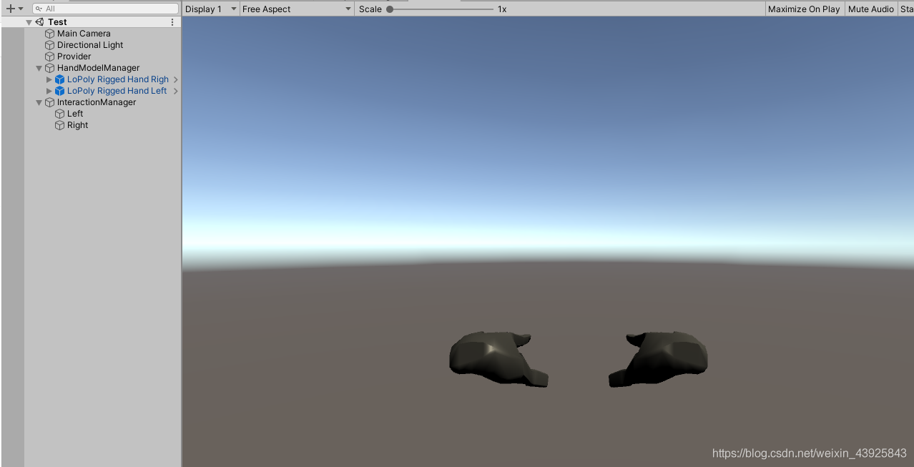The width and height of the screenshot is (914, 467).
Task: Click the Provider cube icon
Action: [x=49, y=56]
